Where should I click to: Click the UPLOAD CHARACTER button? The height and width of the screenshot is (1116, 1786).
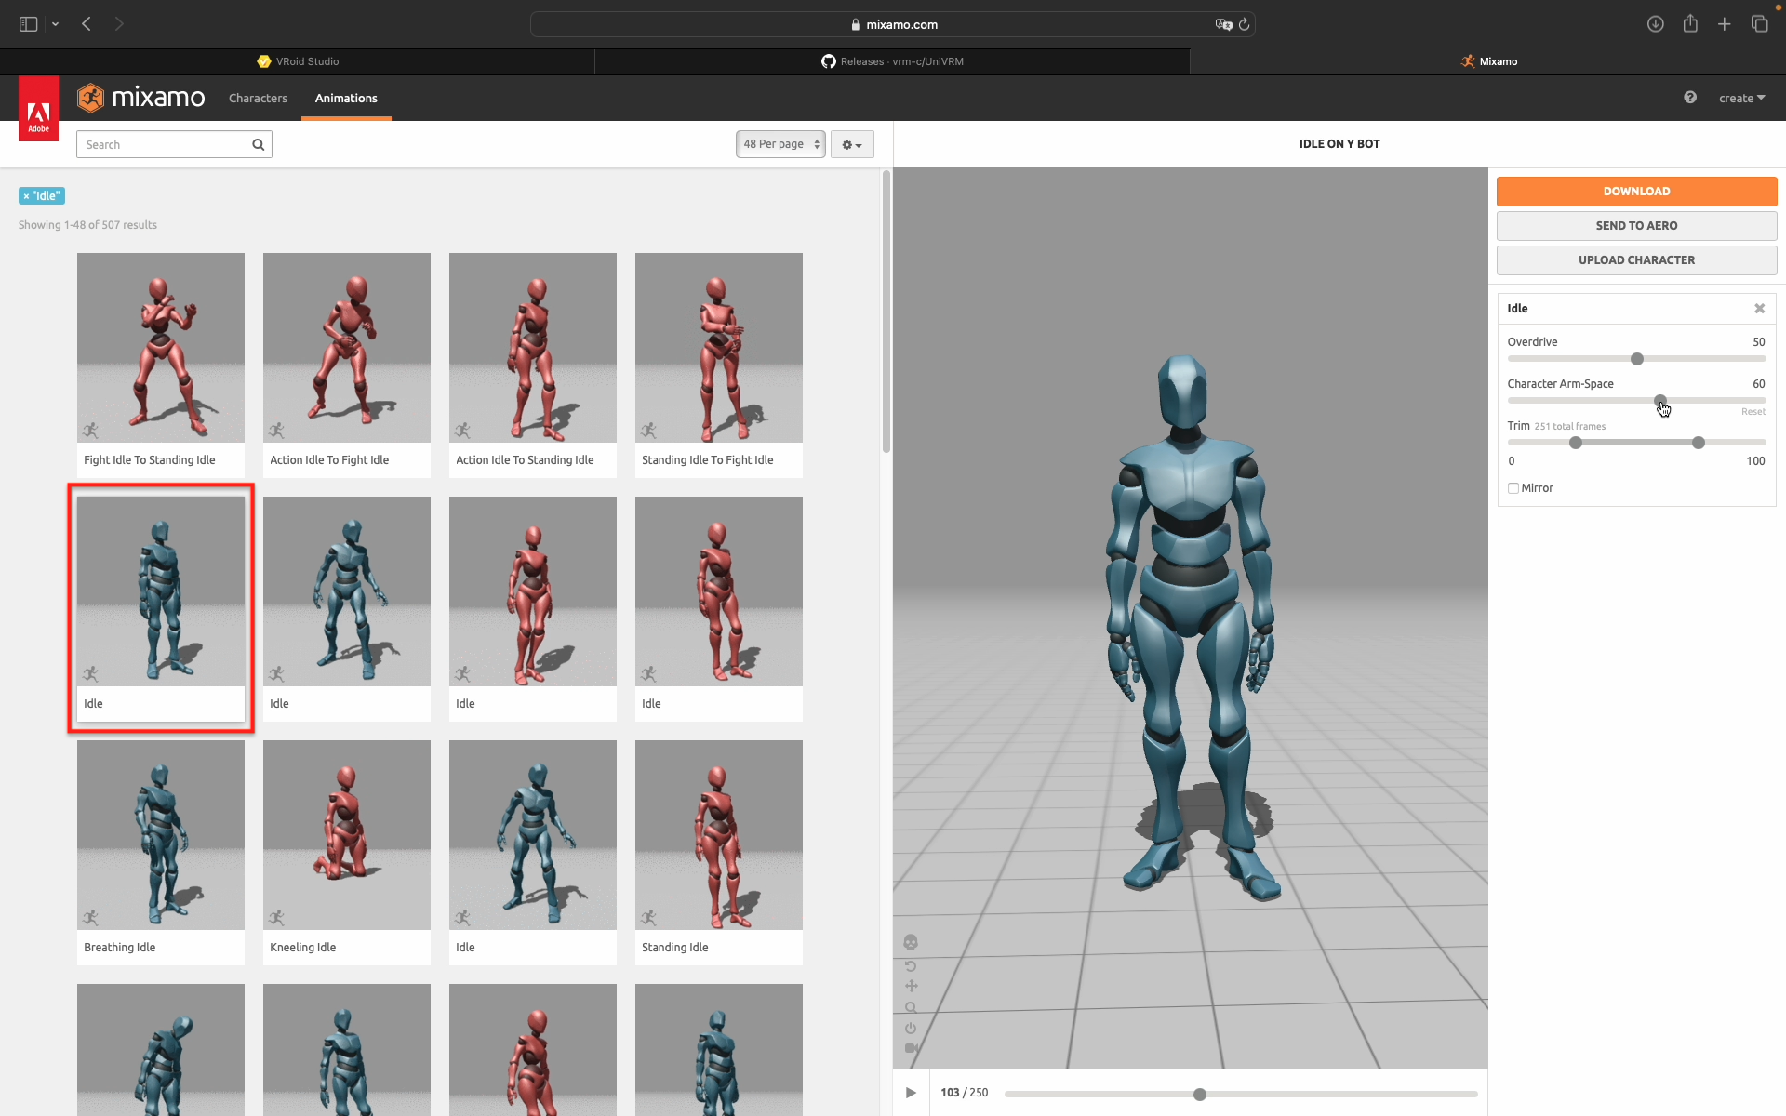[x=1636, y=260]
